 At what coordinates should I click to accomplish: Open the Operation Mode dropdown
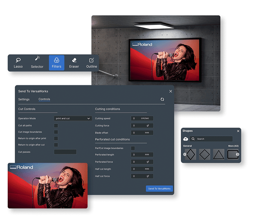tap(73, 118)
